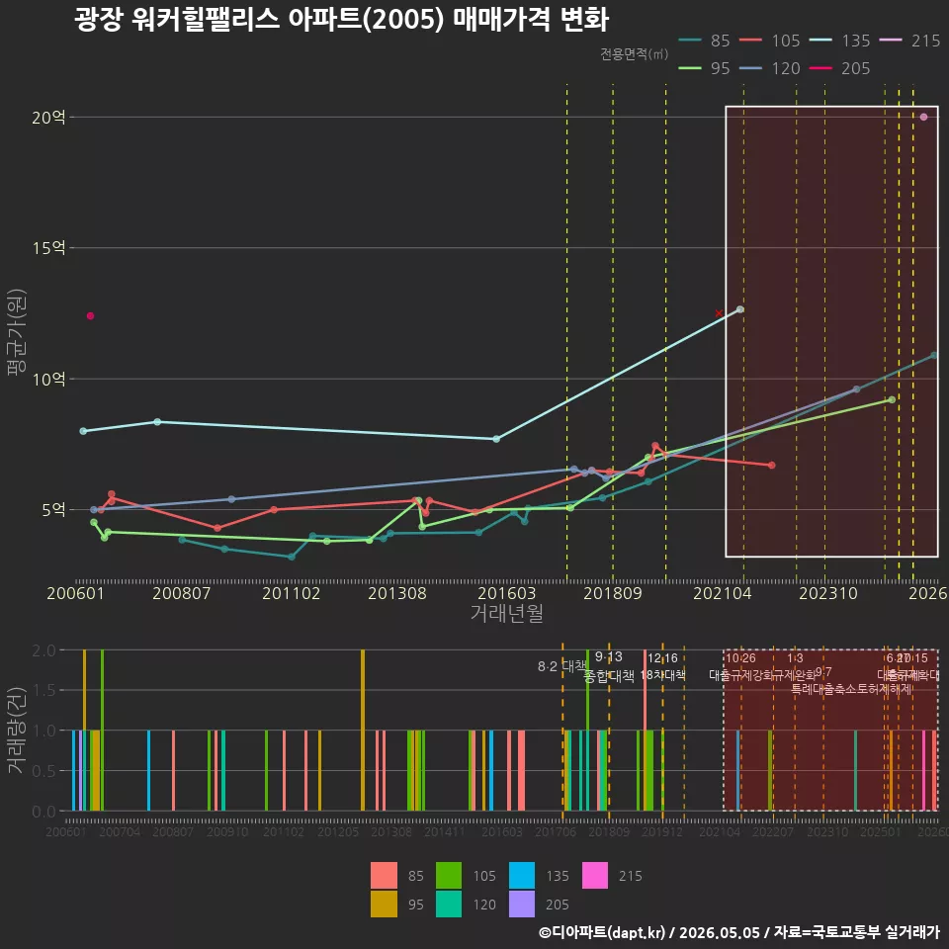This screenshot has width=949, height=949.
Task: Click the last point of the green 95 line
Action: pos(892,399)
